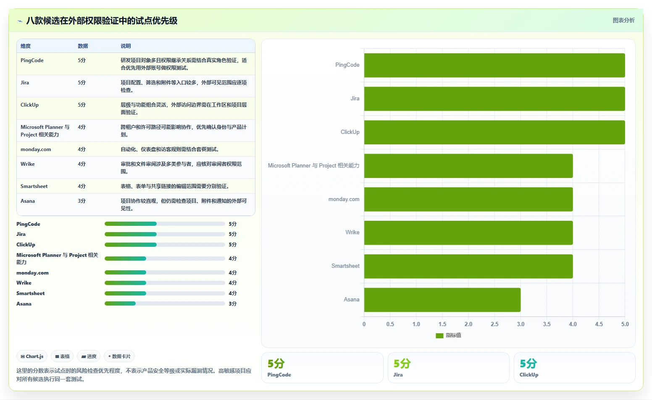Click the ClickUp bar in the chart
This screenshot has width=652, height=400.
click(494, 132)
